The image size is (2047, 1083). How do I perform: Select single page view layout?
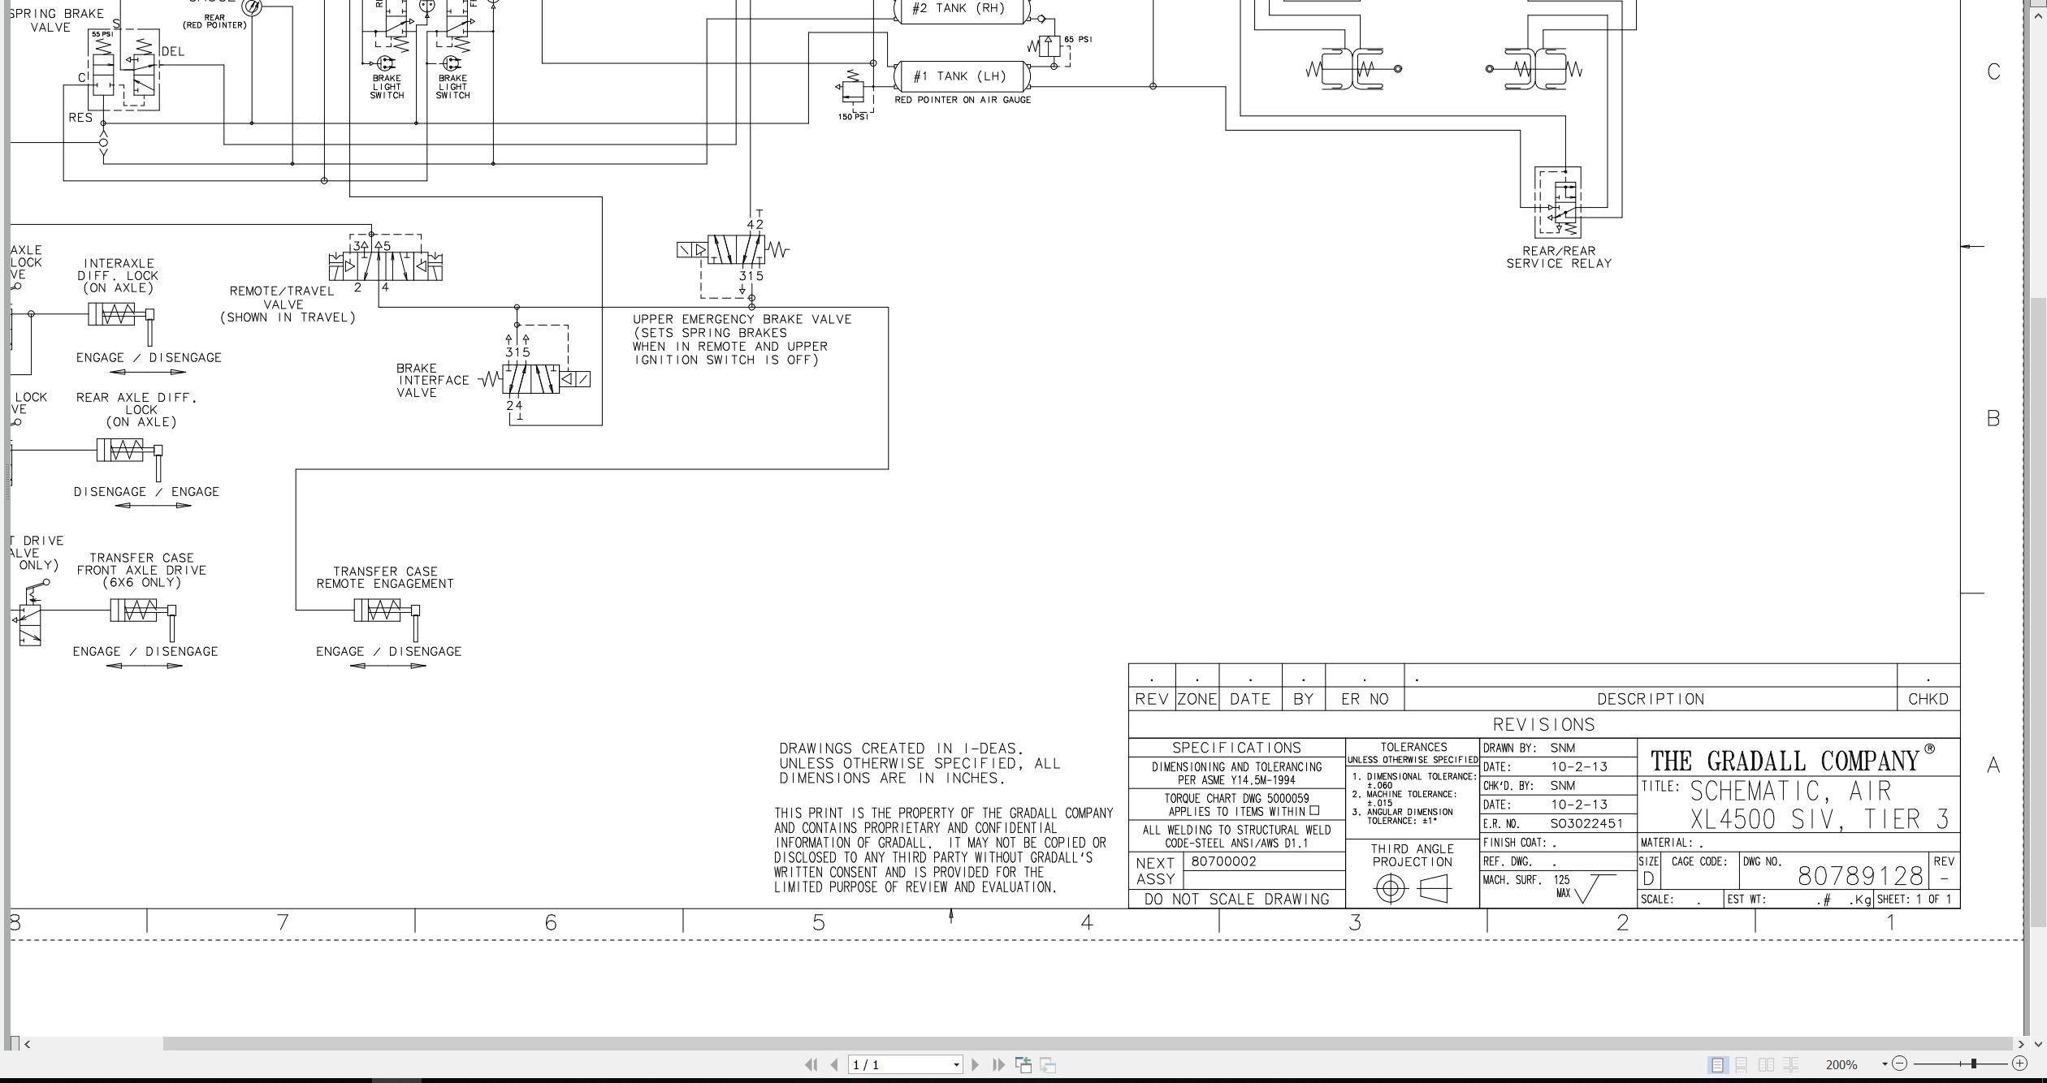coord(1717,1064)
